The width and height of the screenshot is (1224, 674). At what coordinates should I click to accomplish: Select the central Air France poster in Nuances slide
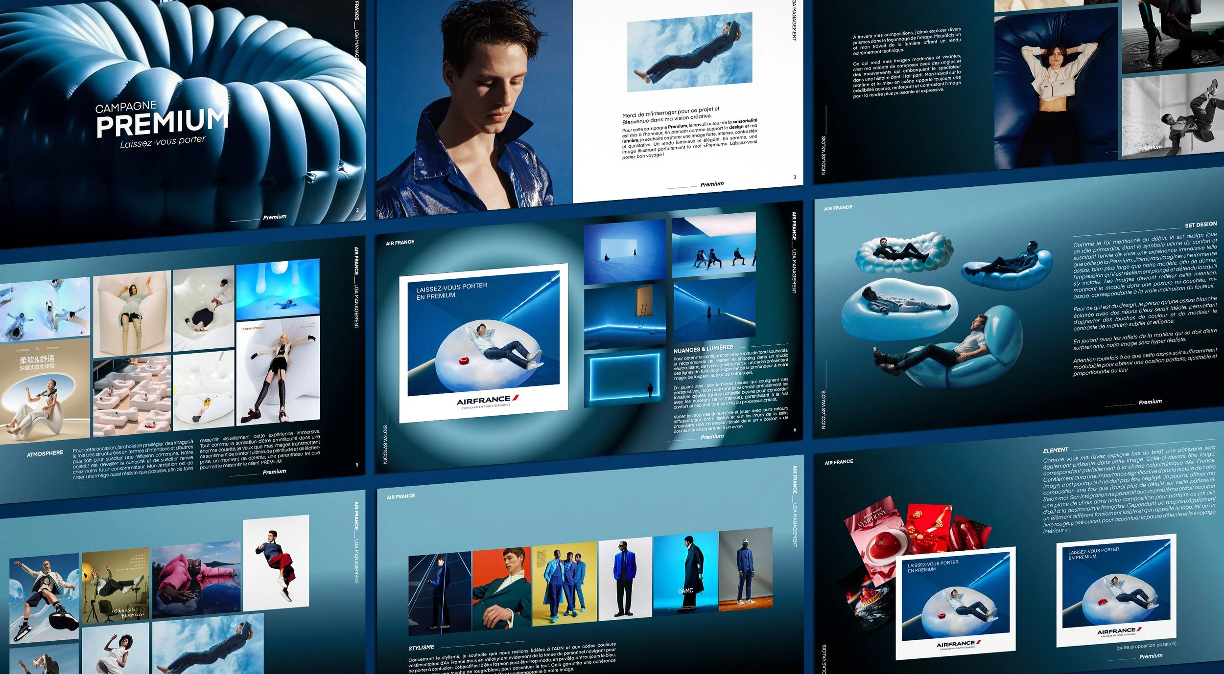pyautogui.click(x=484, y=342)
